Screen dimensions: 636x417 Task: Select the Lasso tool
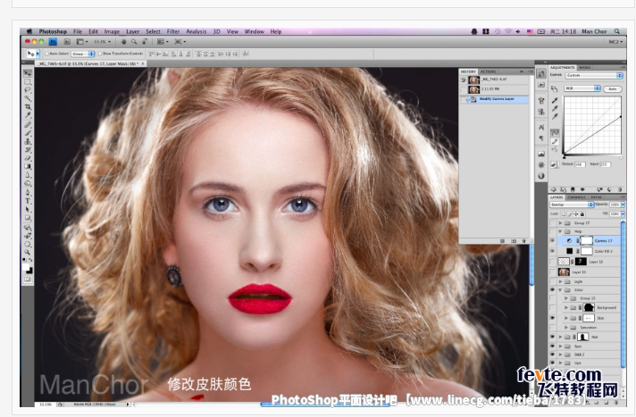click(27, 90)
